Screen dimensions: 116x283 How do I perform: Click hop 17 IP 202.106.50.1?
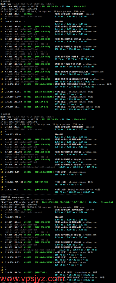point(12,107)
